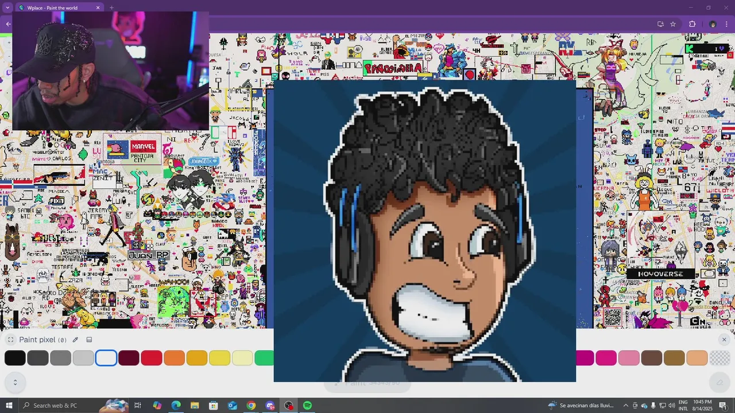Select the tan beige swatch

(x=697, y=358)
